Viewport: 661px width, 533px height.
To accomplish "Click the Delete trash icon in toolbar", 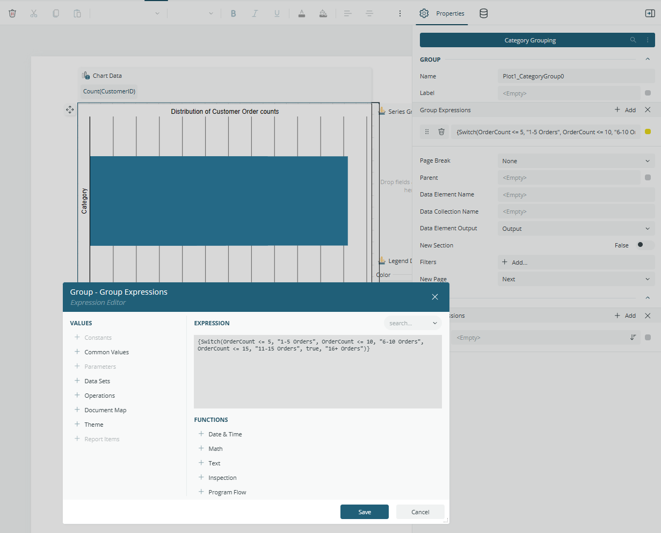I will (x=12, y=13).
